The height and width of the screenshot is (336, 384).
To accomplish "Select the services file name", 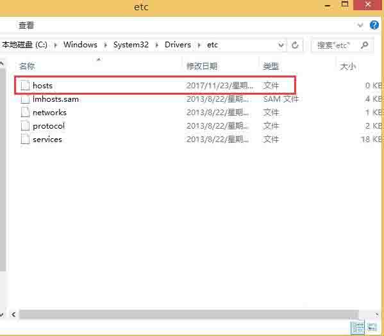I will (47, 140).
